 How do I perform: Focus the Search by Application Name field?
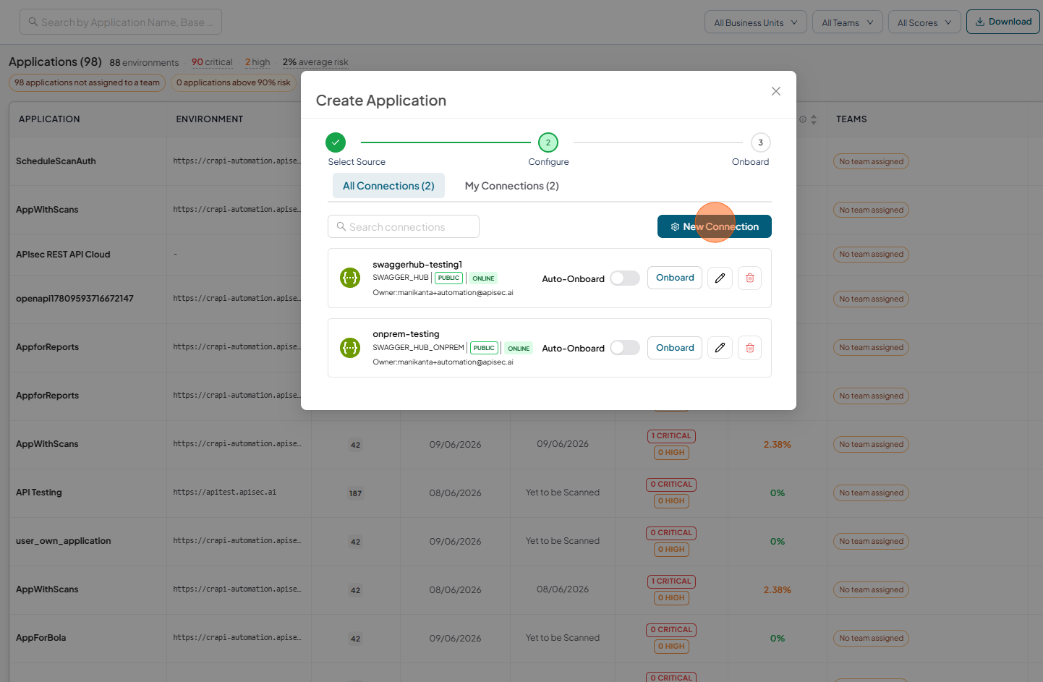[121, 22]
